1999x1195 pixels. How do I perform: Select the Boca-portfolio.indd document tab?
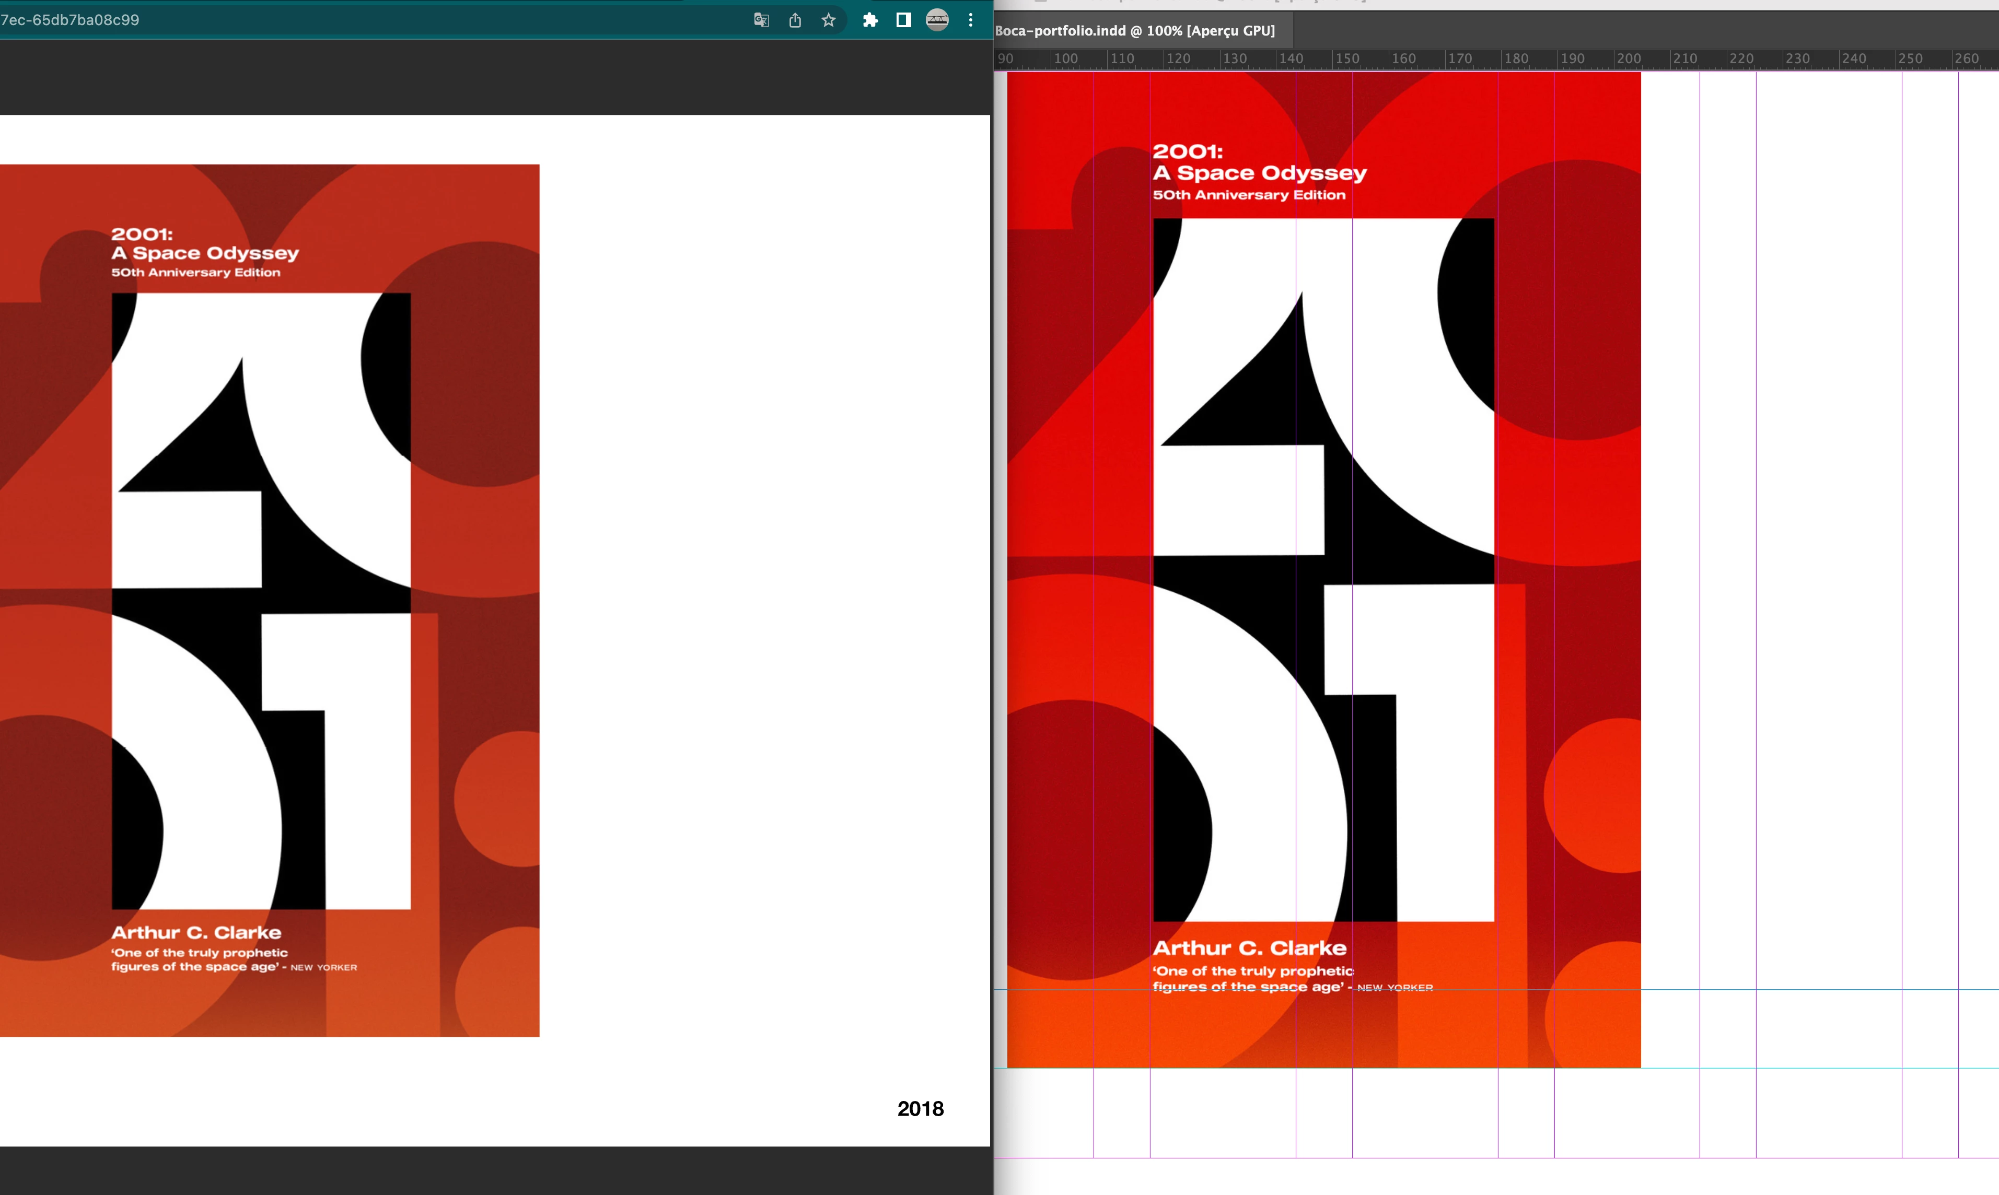tap(1135, 31)
